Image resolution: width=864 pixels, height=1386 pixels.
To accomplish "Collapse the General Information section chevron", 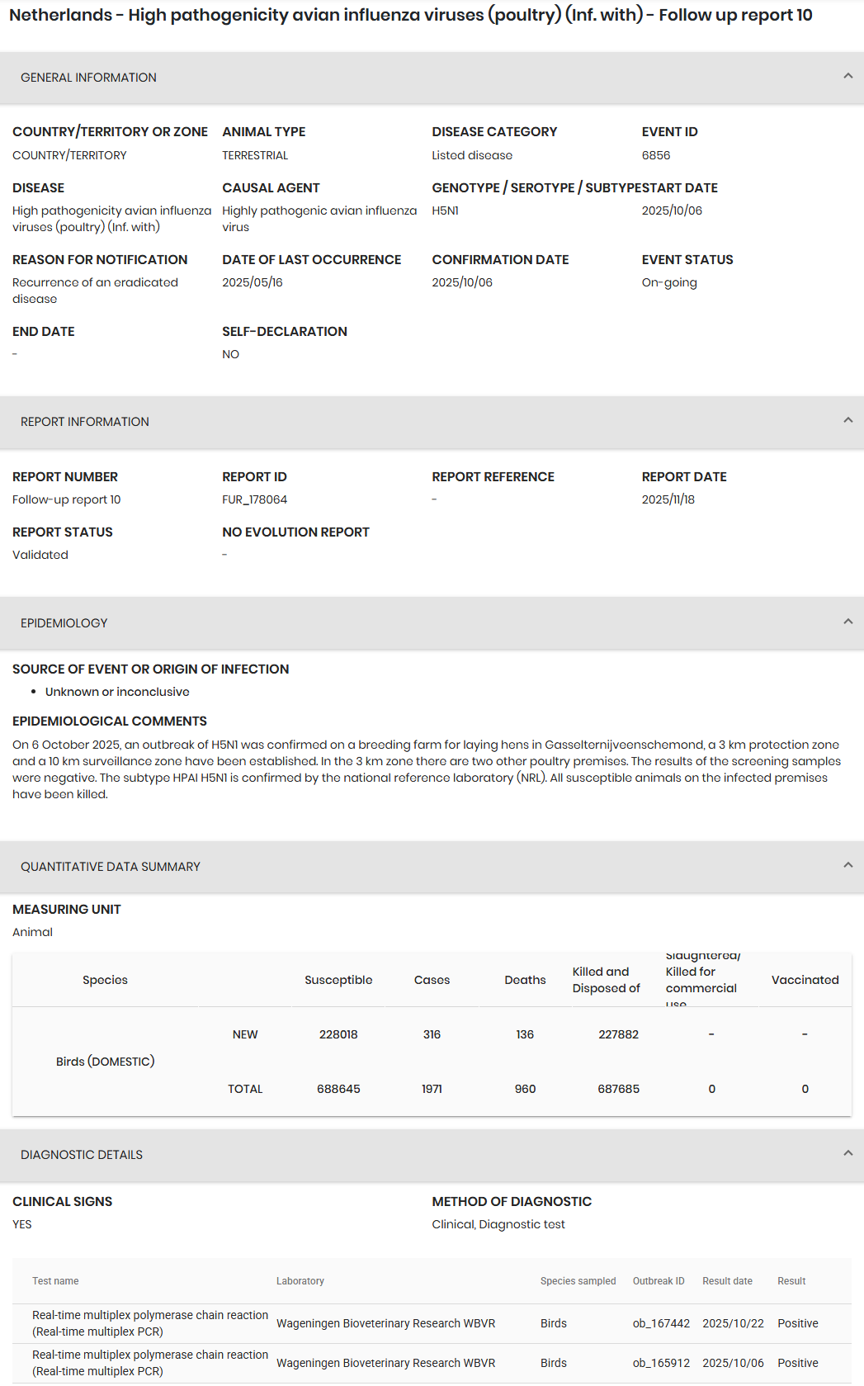I will click(847, 76).
